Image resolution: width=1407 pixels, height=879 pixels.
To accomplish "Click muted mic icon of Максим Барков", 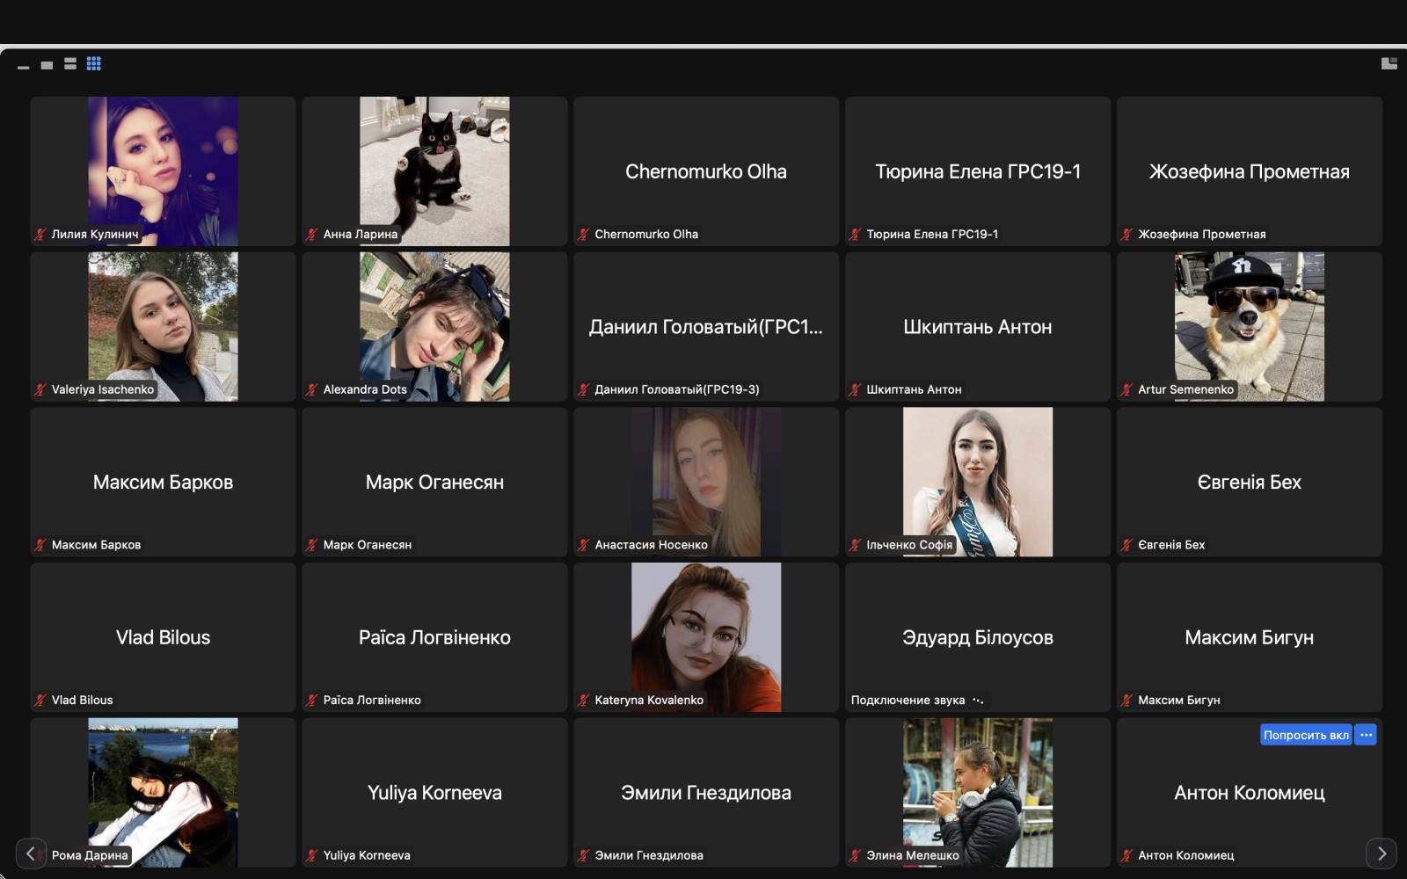I will (x=40, y=545).
